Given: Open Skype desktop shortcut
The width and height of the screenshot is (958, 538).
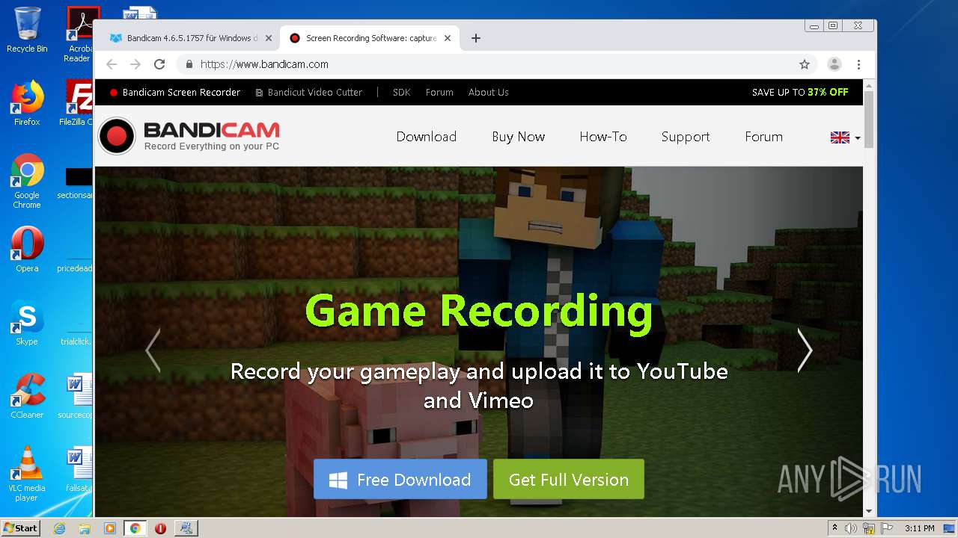Looking at the screenshot, I should coord(27,323).
